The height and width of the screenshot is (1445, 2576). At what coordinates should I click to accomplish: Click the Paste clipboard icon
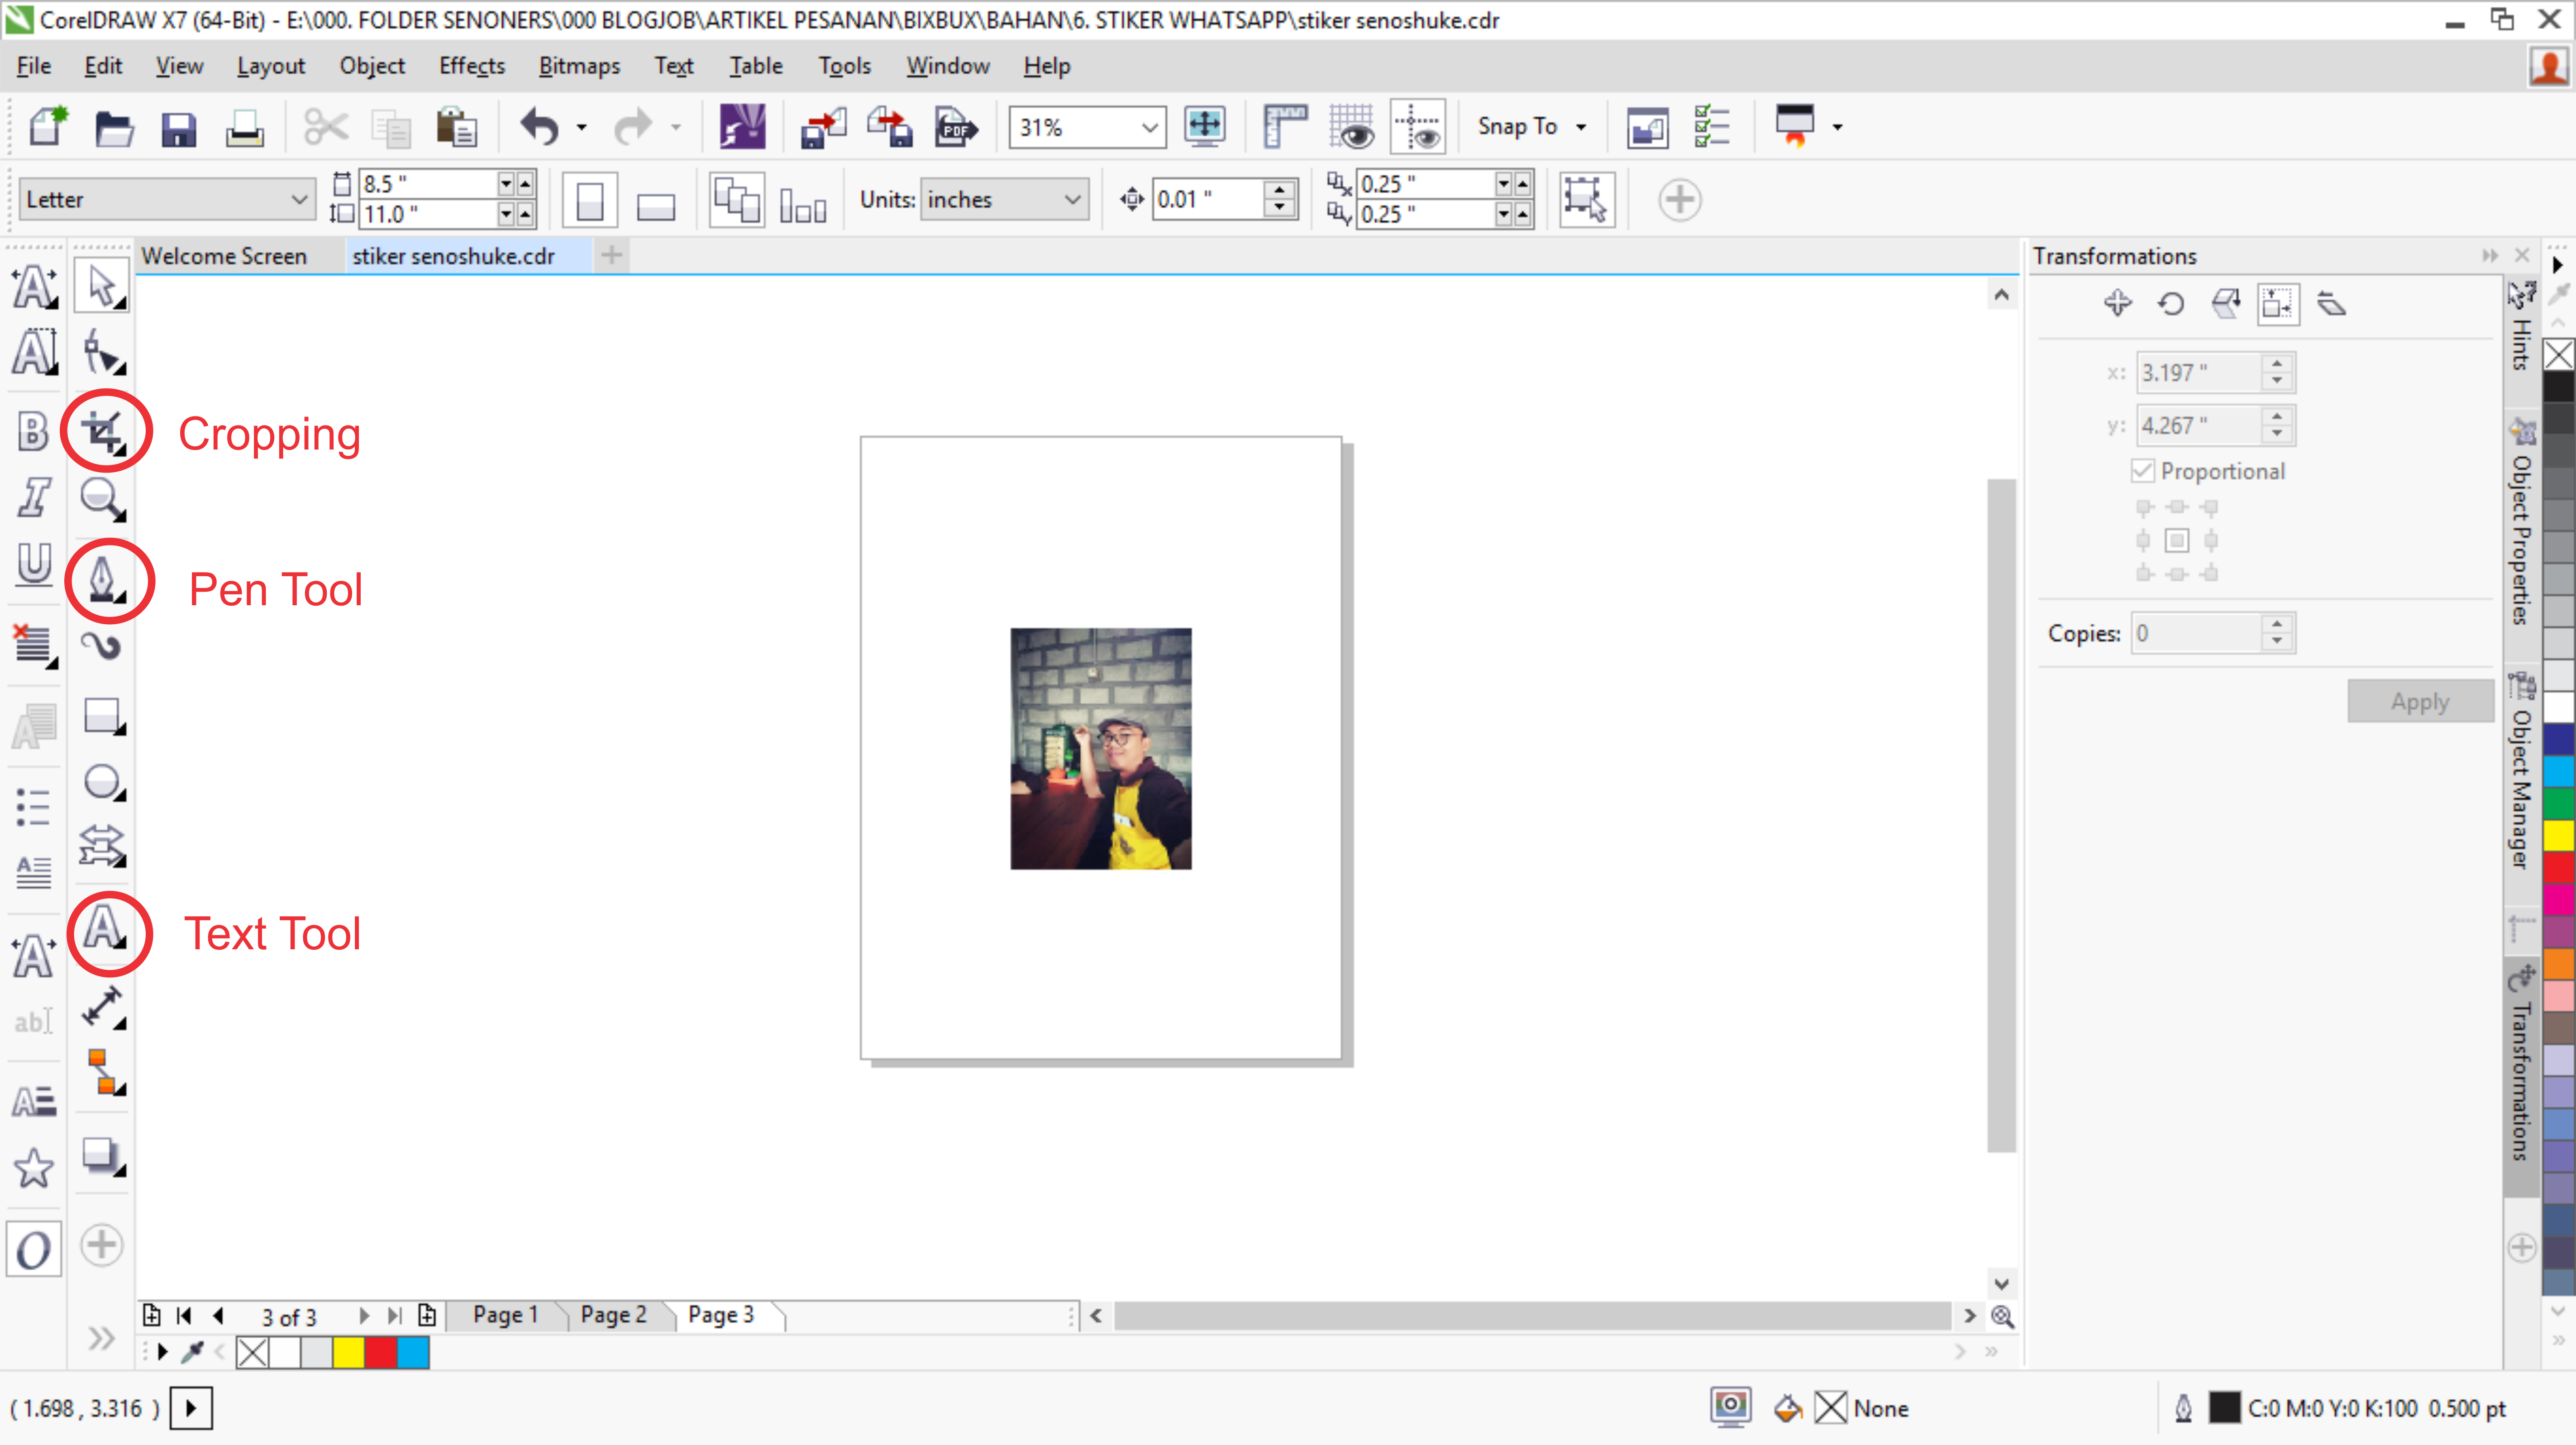coord(456,127)
